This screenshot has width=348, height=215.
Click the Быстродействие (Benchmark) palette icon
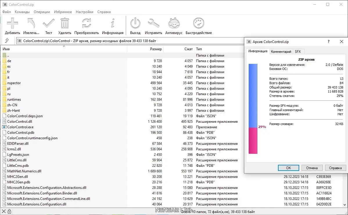[198, 23]
